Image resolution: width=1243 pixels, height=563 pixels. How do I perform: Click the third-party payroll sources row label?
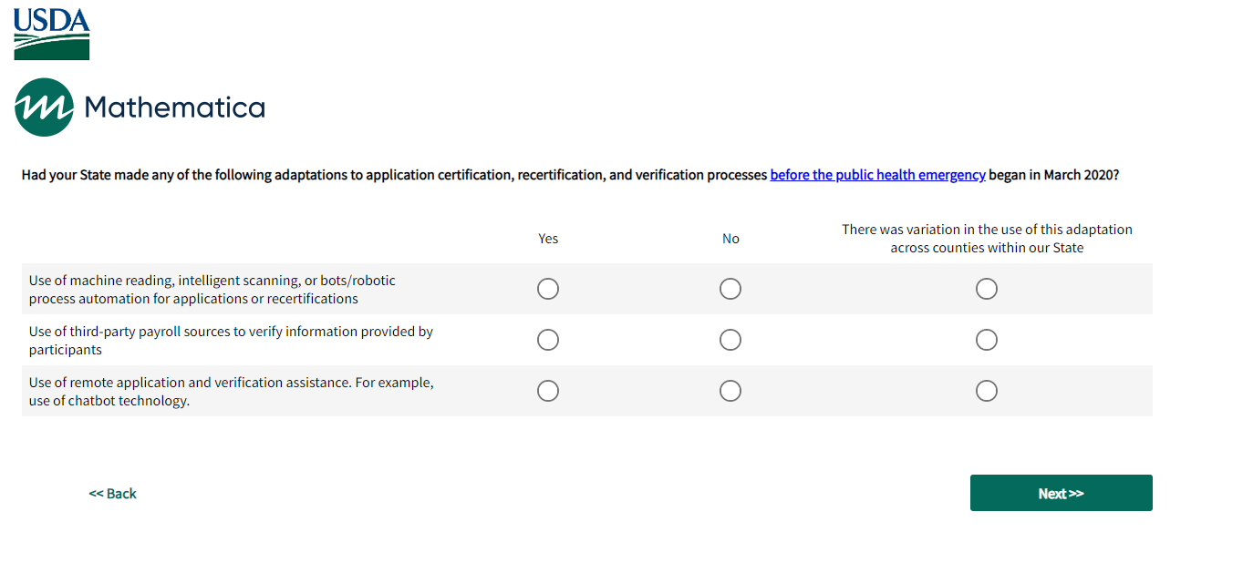(x=231, y=341)
